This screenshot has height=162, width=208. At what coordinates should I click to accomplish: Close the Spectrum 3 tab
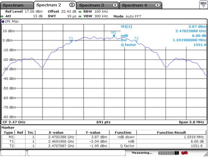[115, 5]
